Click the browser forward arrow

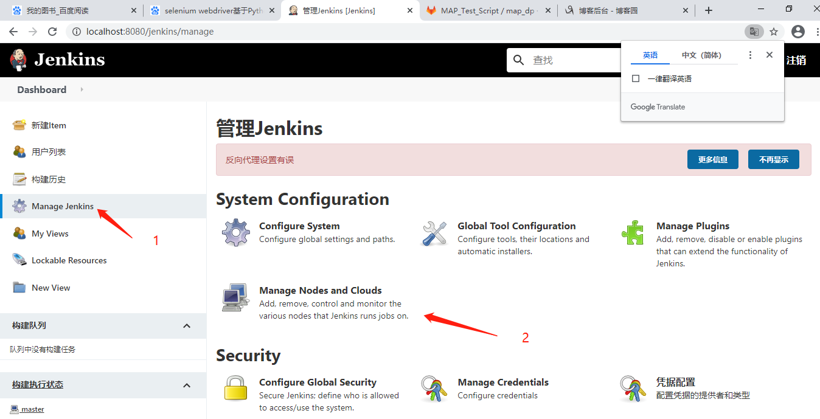click(x=33, y=32)
